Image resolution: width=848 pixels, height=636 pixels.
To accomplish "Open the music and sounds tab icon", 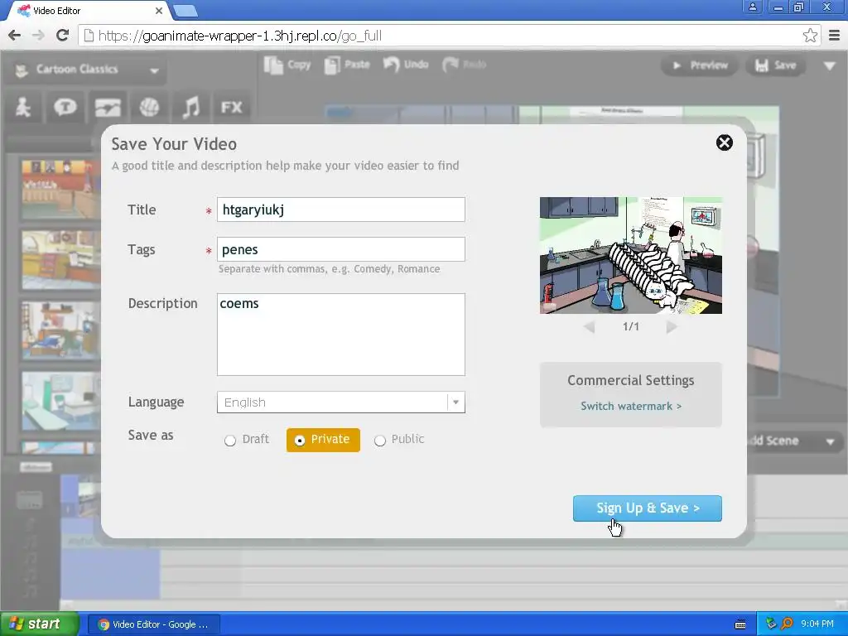I will point(190,108).
